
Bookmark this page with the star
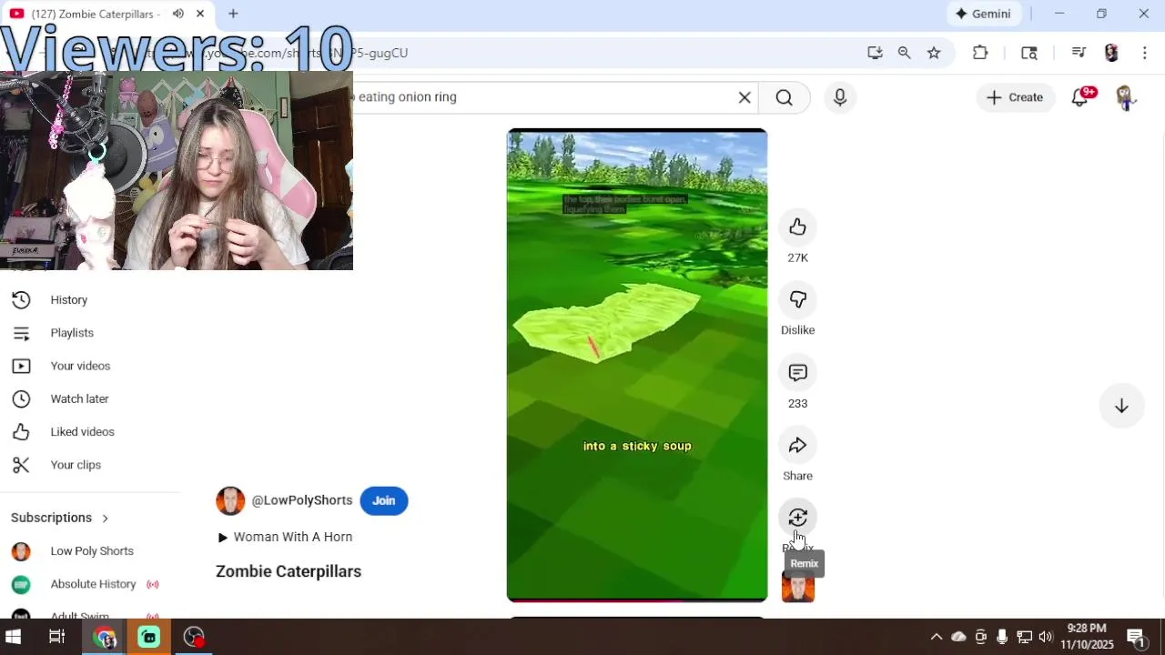pyautogui.click(x=934, y=53)
